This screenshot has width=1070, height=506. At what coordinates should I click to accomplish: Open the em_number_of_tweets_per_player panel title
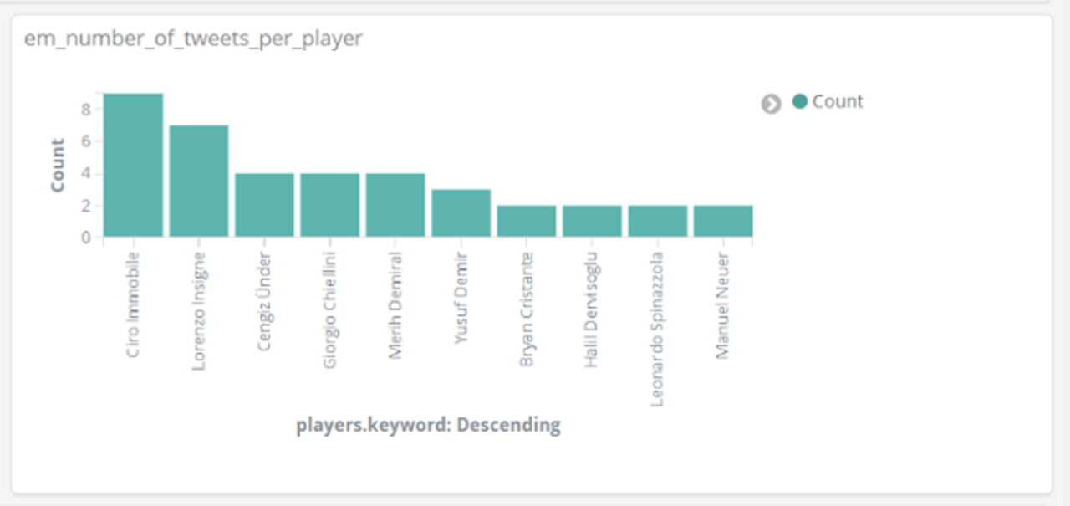click(x=193, y=38)
